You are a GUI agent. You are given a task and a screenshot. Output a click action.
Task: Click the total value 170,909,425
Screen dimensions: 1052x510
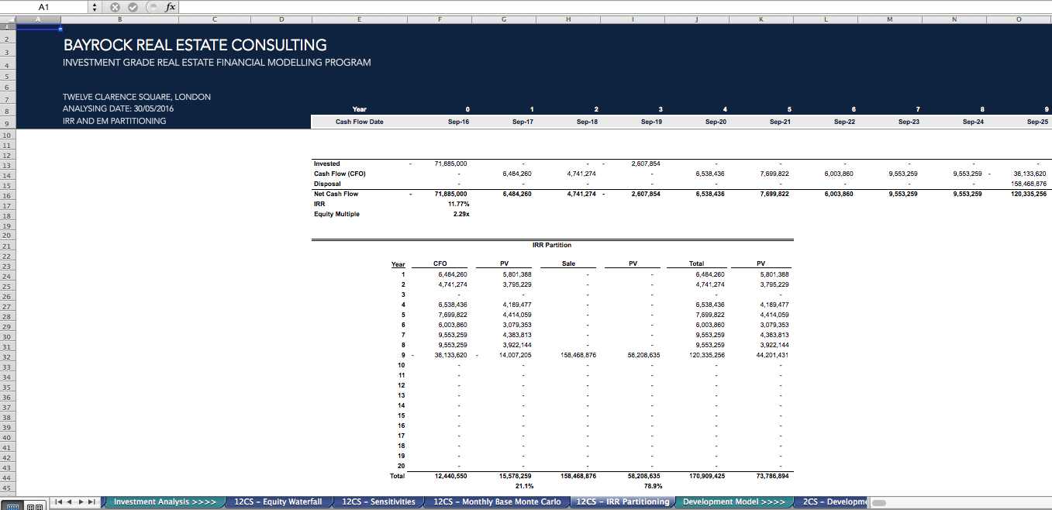click(706, 476)
